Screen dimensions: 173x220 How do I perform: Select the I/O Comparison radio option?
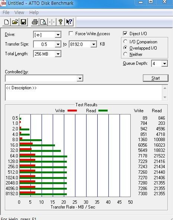coord(125,41)
